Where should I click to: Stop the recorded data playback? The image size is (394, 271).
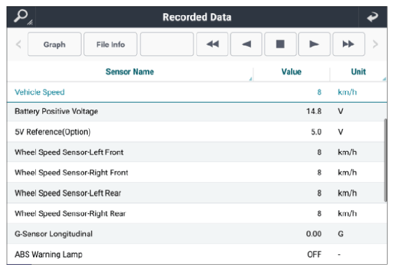click(x=281, y=44)
